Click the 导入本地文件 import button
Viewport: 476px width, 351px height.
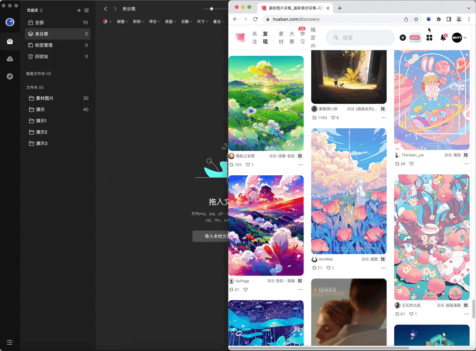point(211,236)
